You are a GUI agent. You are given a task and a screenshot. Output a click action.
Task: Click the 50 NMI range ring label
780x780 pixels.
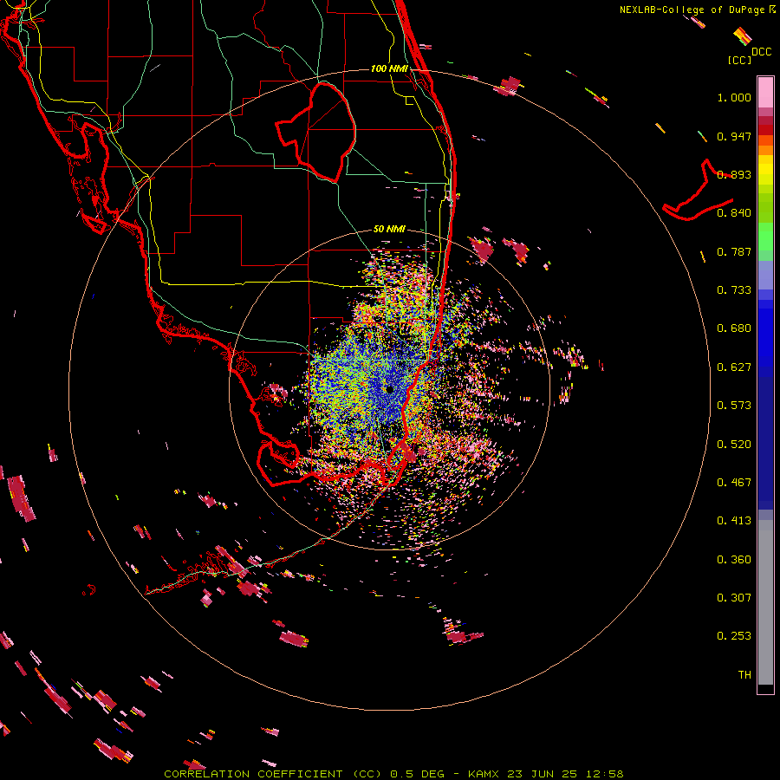click(x=389, y=230)
